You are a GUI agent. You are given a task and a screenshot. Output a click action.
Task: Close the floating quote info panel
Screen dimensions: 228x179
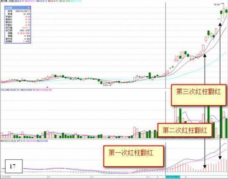click(x=29, y=8)
